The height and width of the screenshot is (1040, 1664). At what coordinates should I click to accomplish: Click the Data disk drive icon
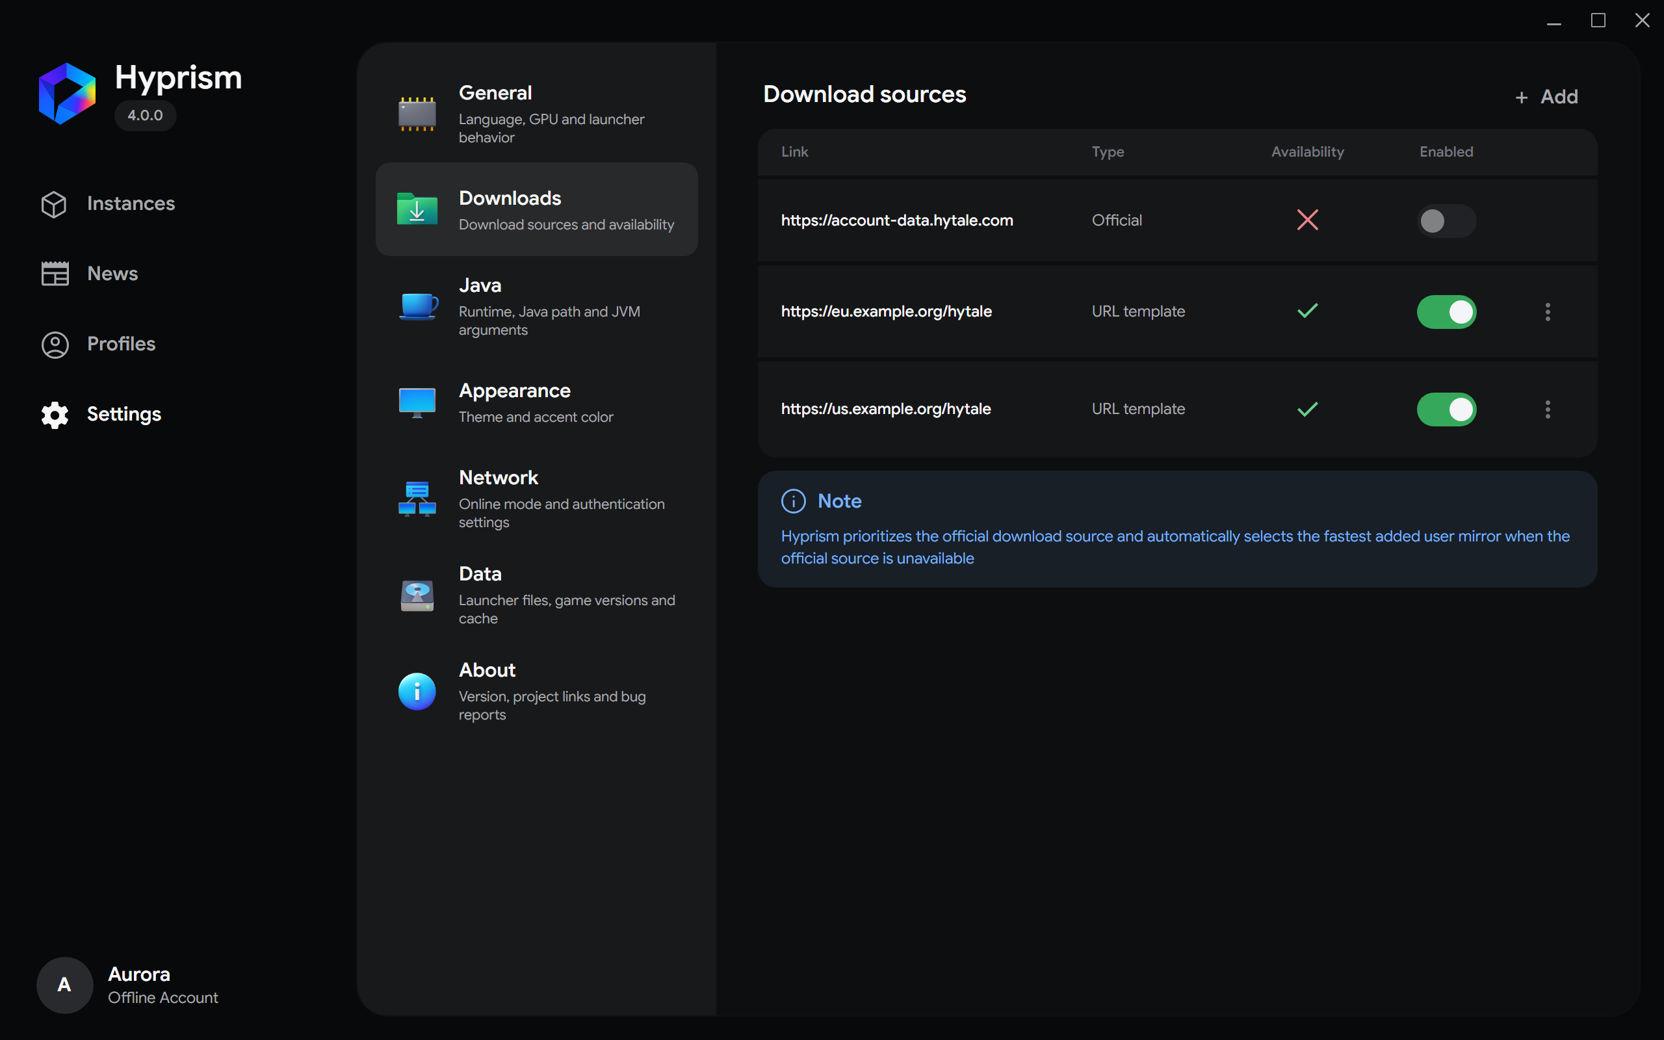tap(417, 595)
